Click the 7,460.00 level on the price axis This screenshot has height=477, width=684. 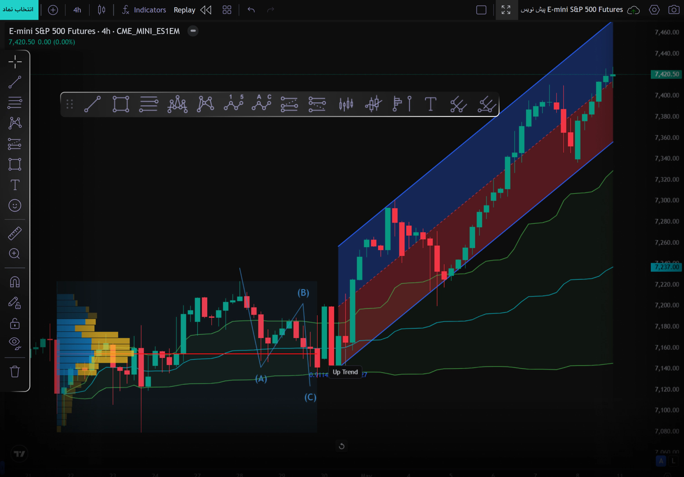tap(667, 32)
